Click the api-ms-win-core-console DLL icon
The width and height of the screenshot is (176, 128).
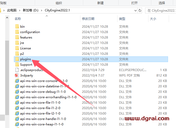(x=17, y=81)
